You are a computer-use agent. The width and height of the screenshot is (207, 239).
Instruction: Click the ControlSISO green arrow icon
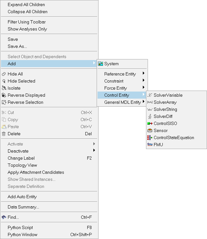tap(150, 123)
